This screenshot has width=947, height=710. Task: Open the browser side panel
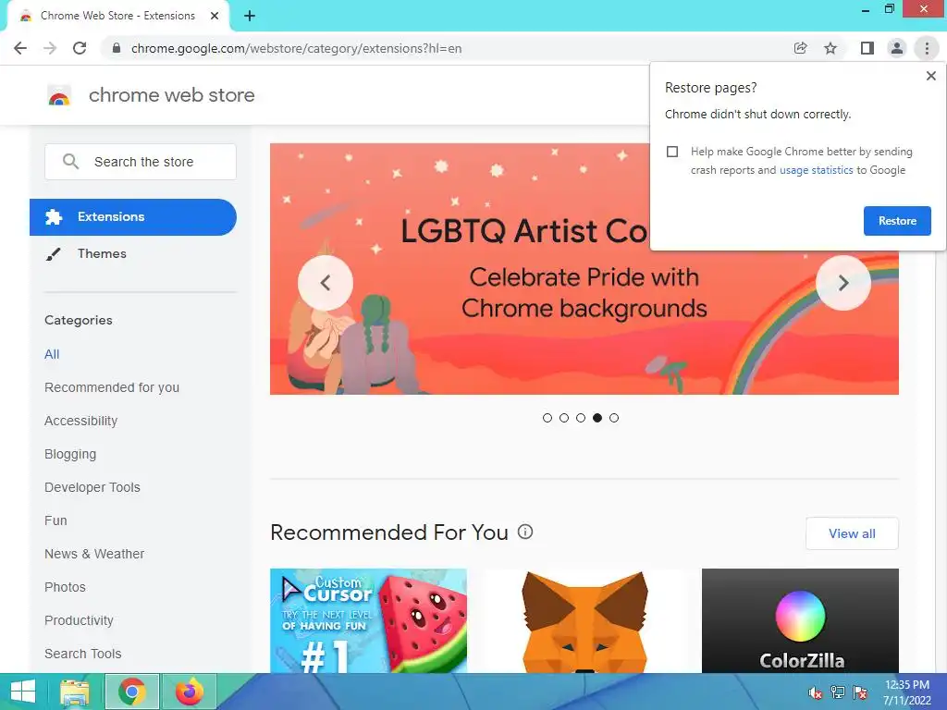point(867,48)
